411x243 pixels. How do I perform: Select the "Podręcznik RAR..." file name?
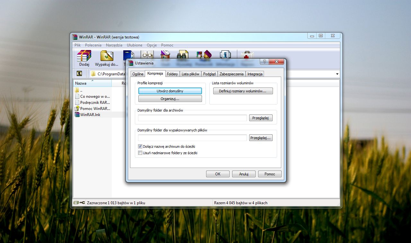pyautogui.click(x=95, y=102)
